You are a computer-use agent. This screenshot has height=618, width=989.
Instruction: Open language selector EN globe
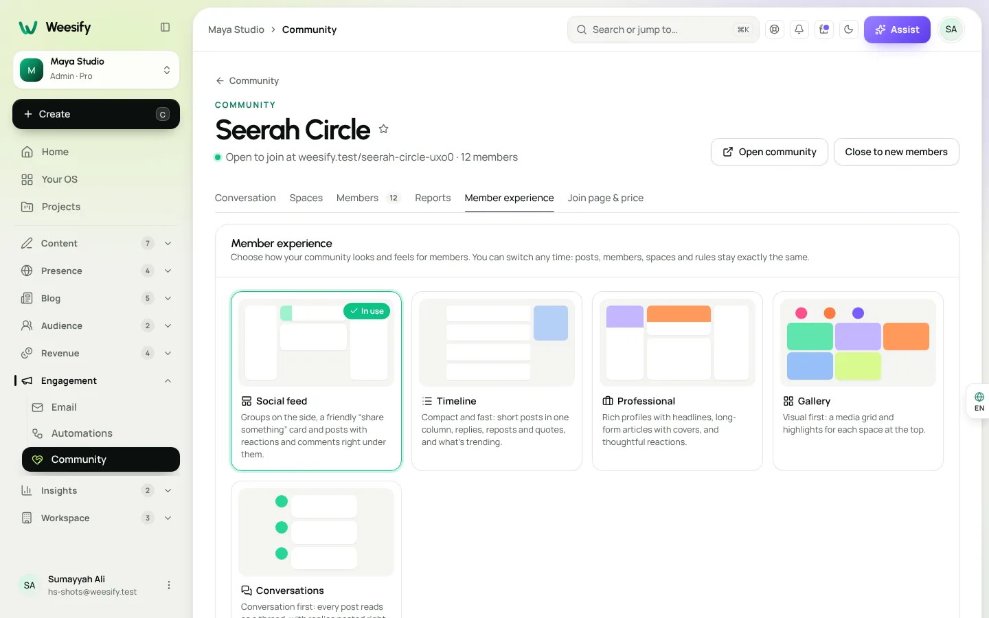979,402
